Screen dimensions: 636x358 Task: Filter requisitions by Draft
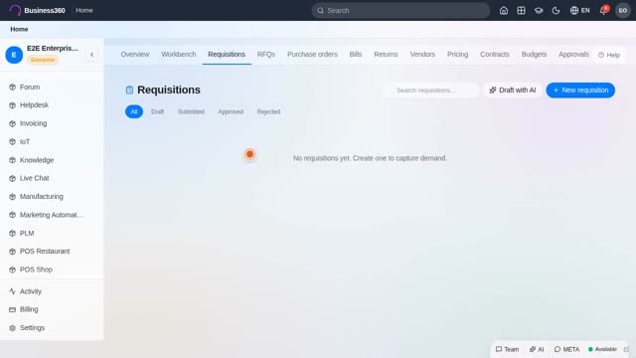(x=157, y=111)
